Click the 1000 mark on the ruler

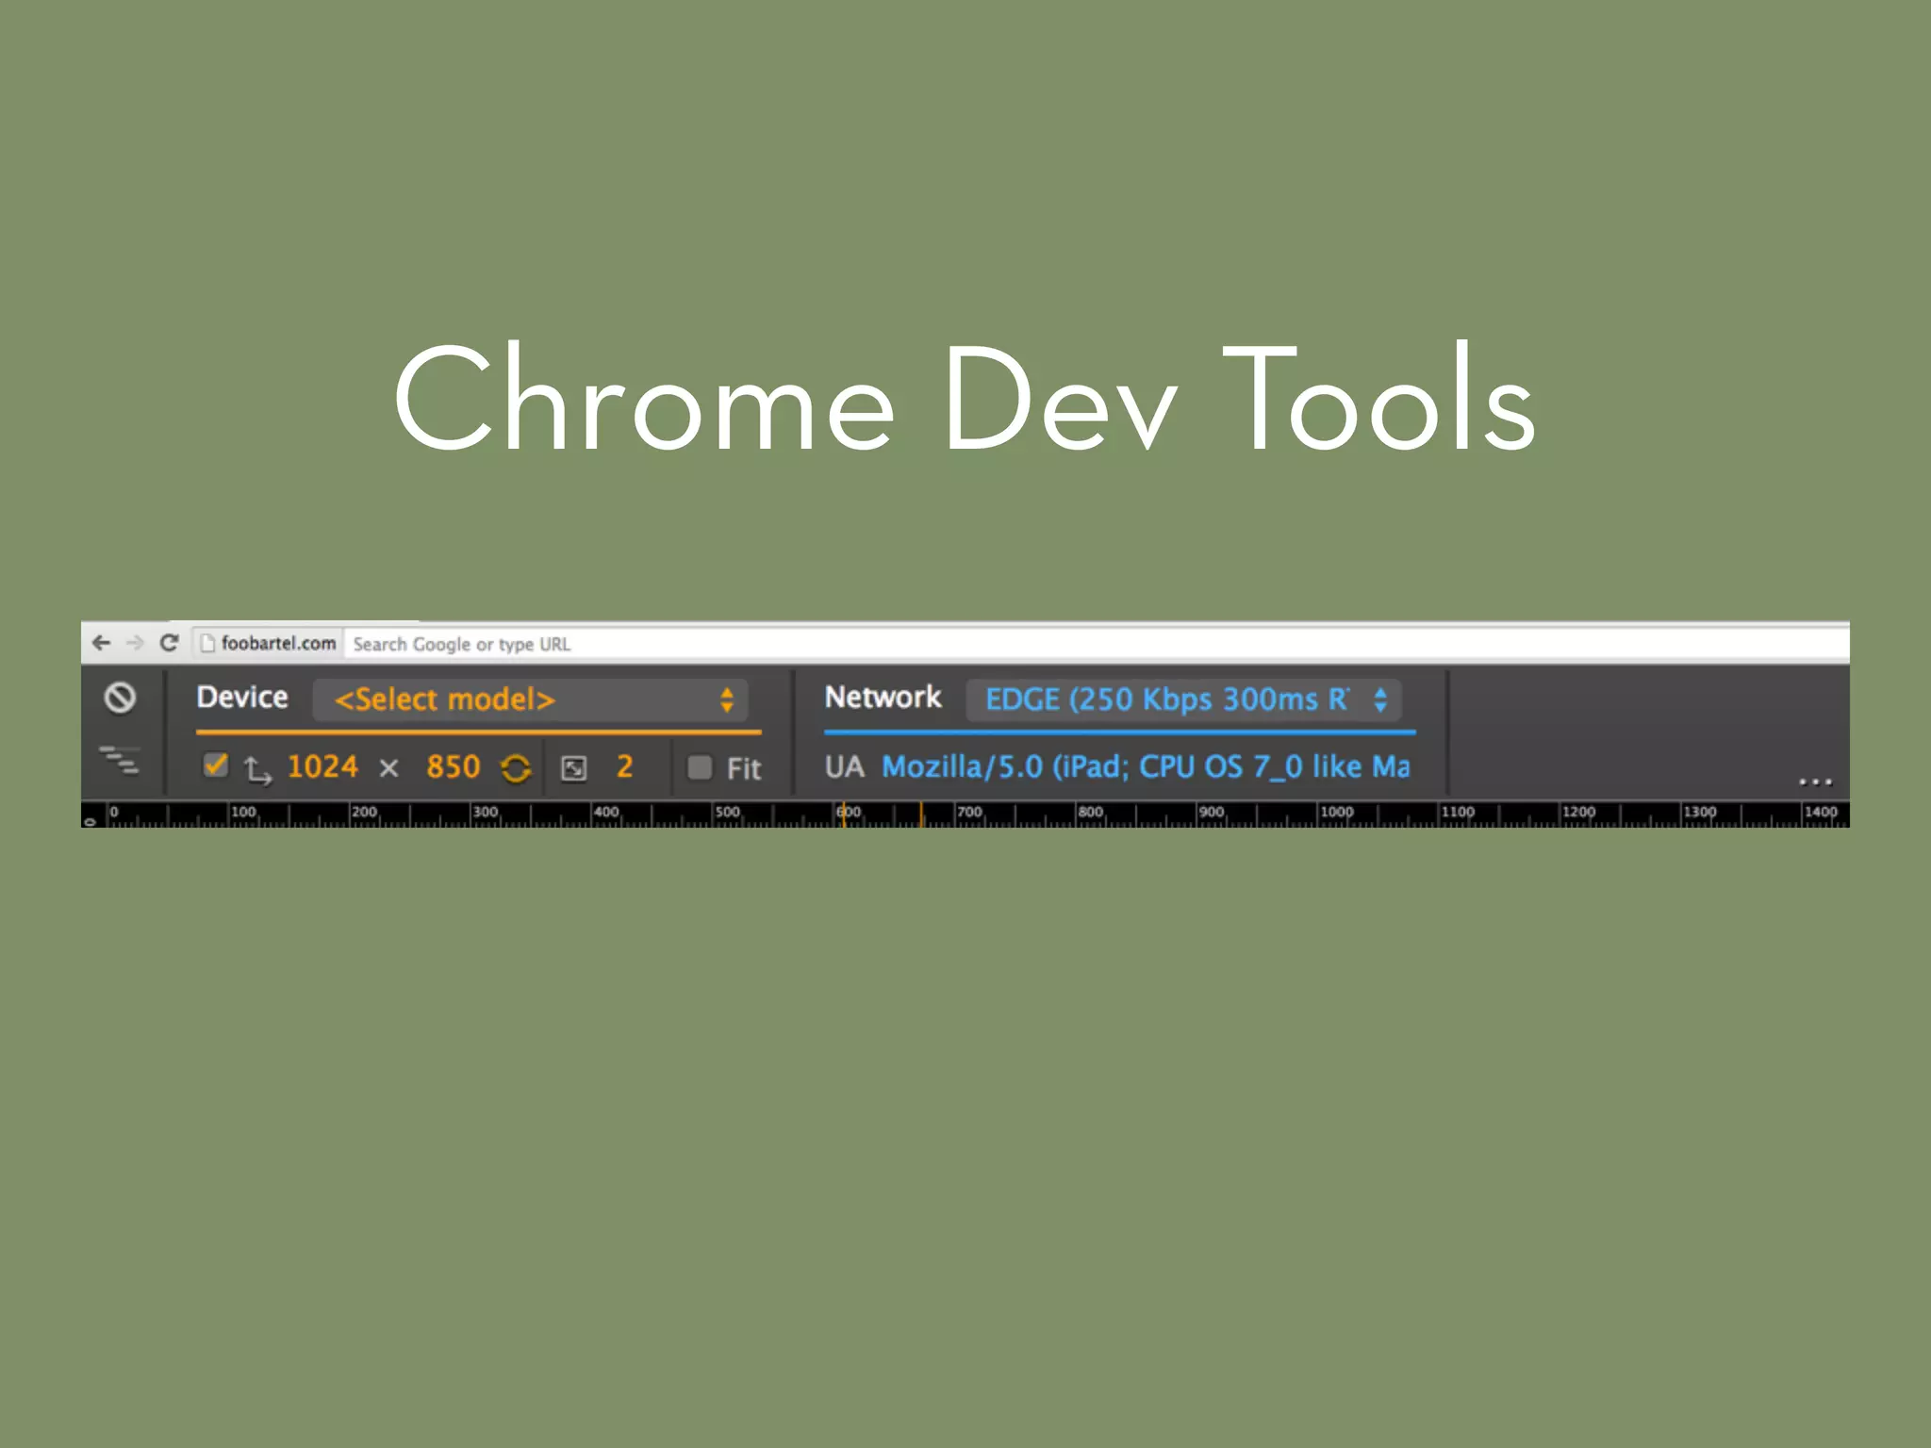click(1336, 812)
